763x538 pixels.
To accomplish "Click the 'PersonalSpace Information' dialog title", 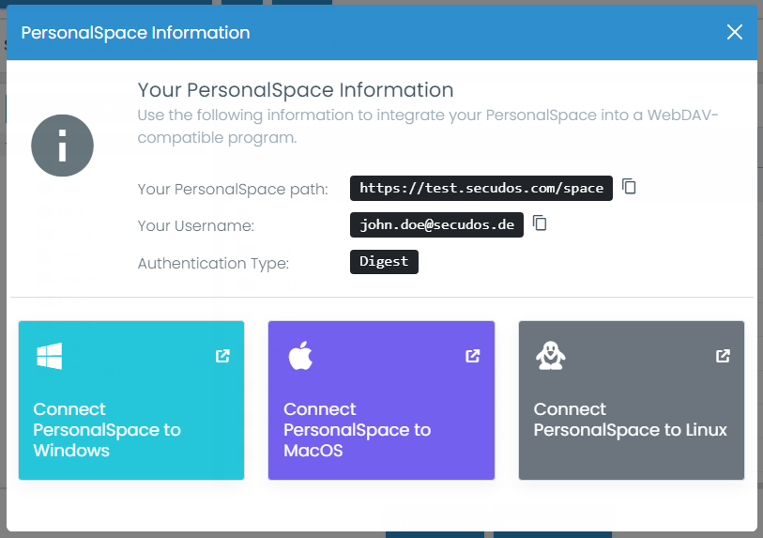I will [135, 33].
